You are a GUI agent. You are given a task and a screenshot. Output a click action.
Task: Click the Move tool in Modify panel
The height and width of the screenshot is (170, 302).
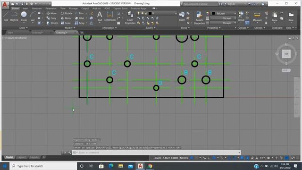coord(51,13)
